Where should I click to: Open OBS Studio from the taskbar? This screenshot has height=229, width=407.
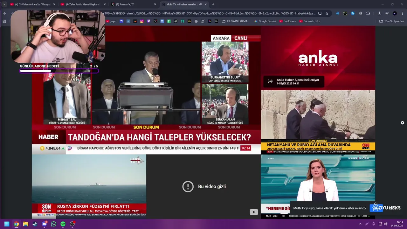pyautogui.click(x=72, y=224)
